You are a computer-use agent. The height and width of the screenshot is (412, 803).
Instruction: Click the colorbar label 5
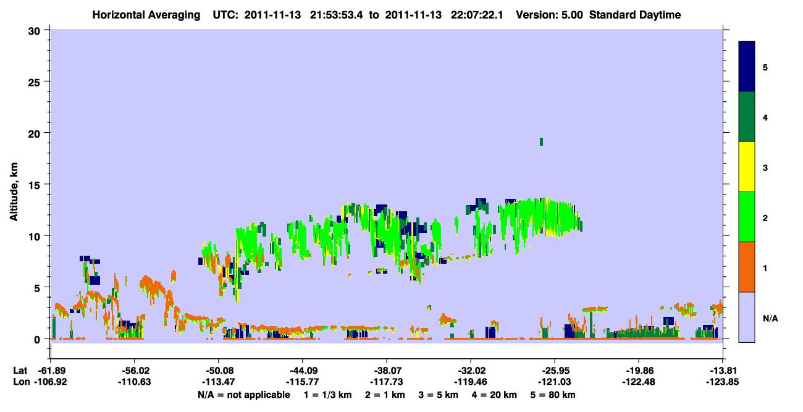765,67
